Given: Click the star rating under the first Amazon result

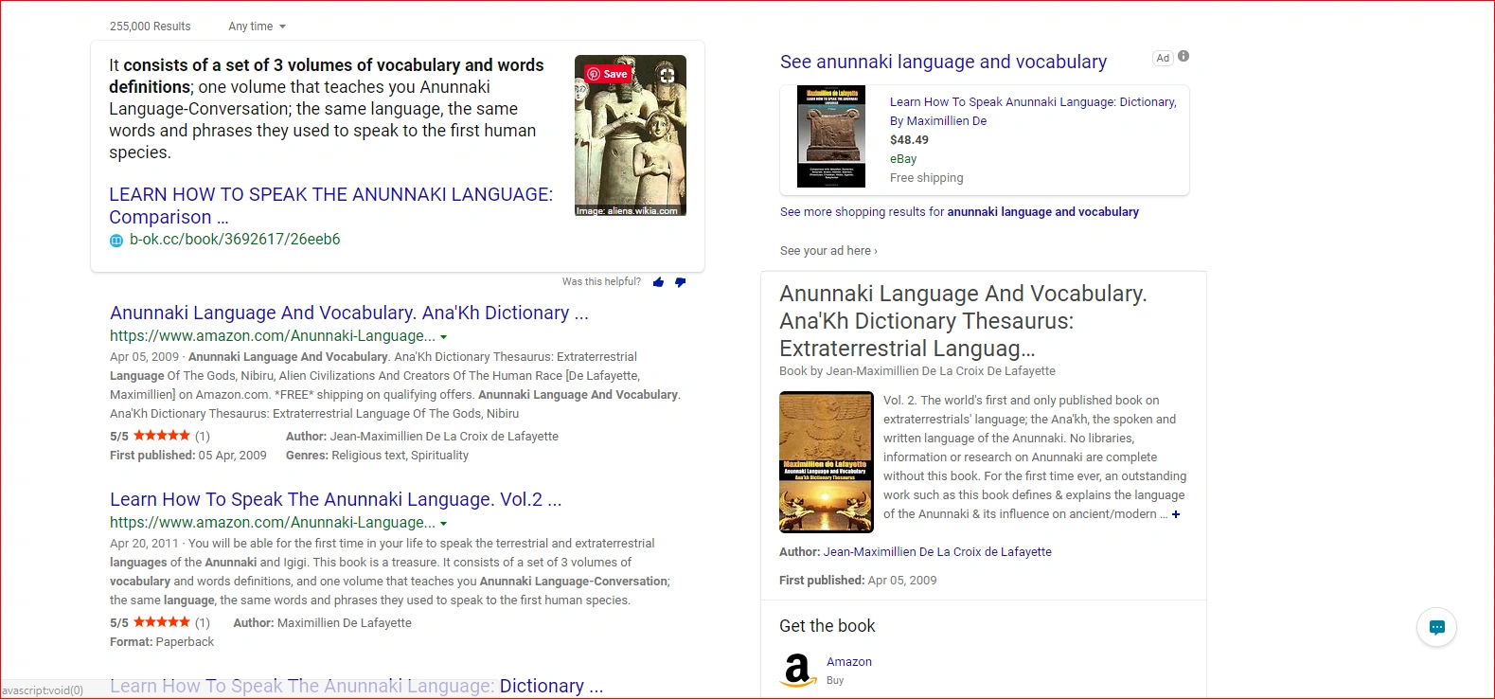Looking at the screenshot, I should click(162, 436).
